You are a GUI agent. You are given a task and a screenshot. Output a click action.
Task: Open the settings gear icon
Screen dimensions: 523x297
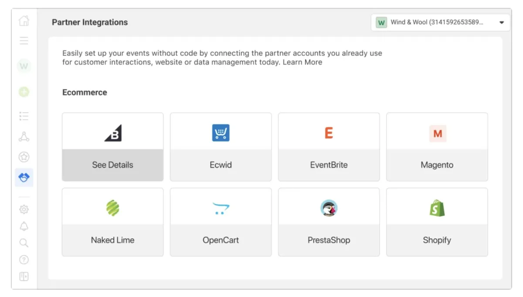tap(24, 209)
